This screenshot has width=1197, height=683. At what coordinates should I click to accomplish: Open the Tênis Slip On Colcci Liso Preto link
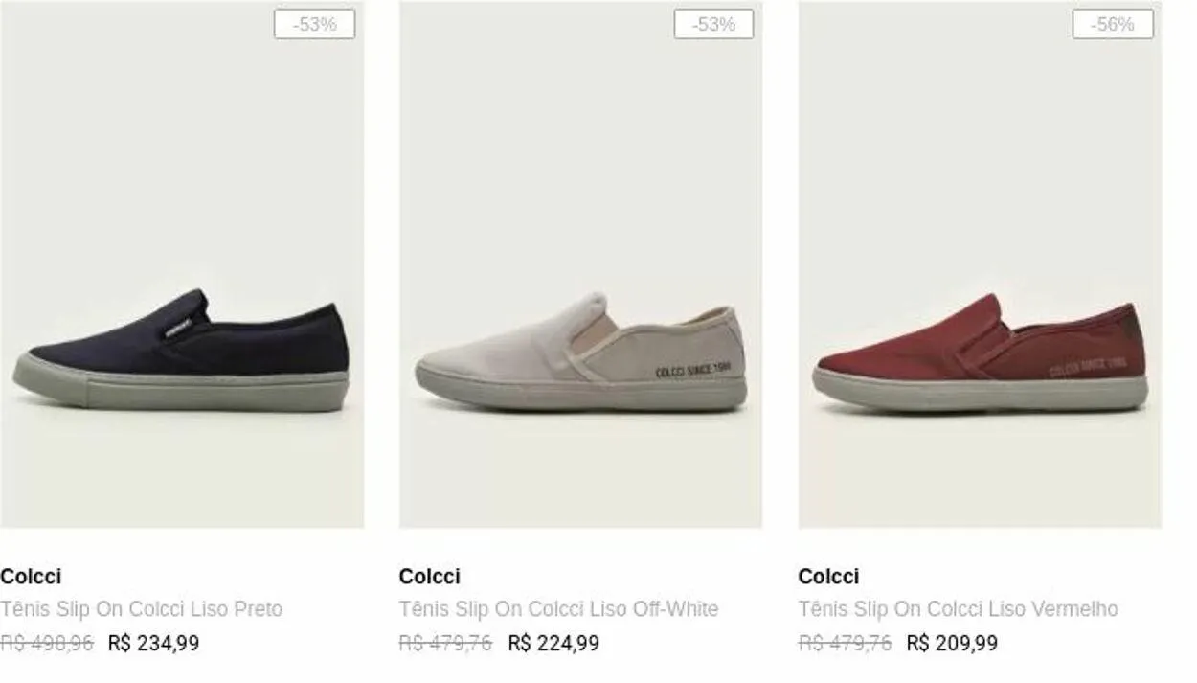coord(142,609)
